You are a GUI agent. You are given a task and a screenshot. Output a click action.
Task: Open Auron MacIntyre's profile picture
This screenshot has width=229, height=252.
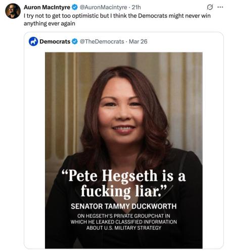coord(13,11)
